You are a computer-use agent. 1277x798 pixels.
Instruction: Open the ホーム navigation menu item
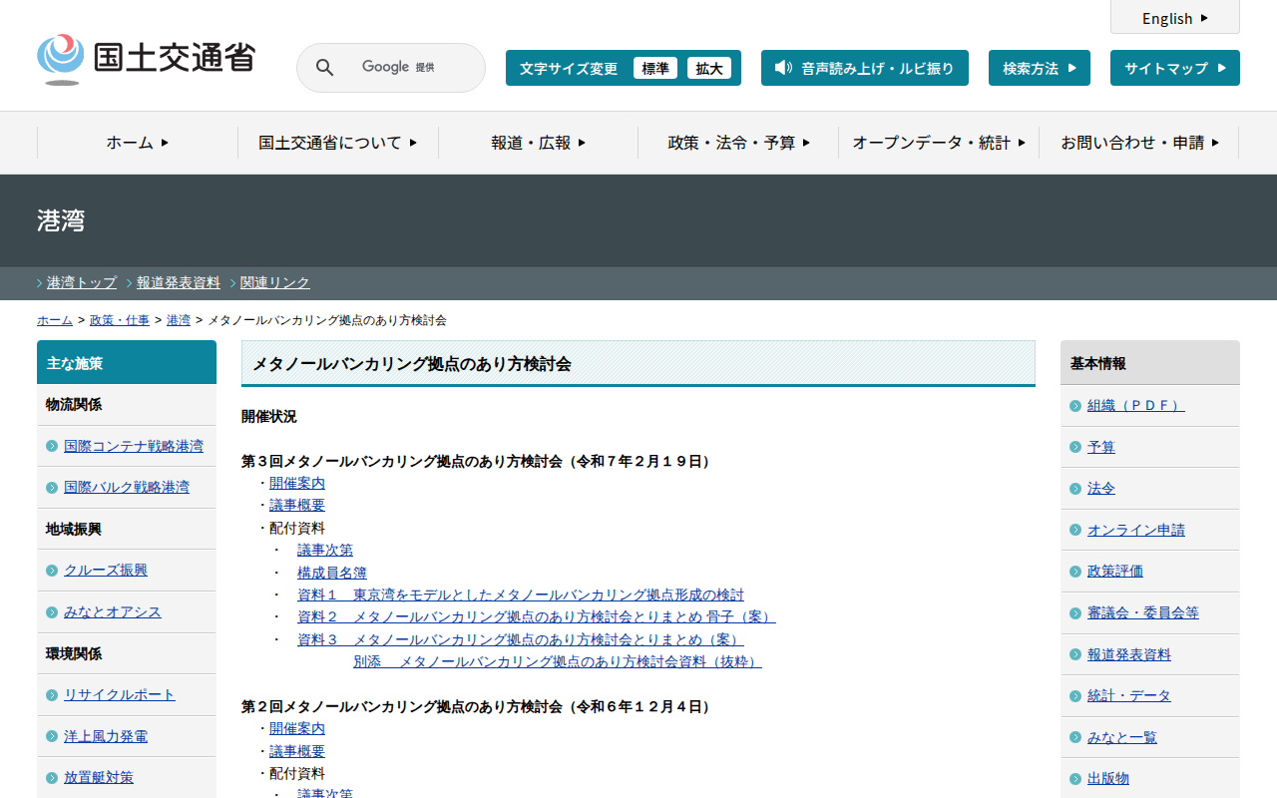tap(137, 143)
